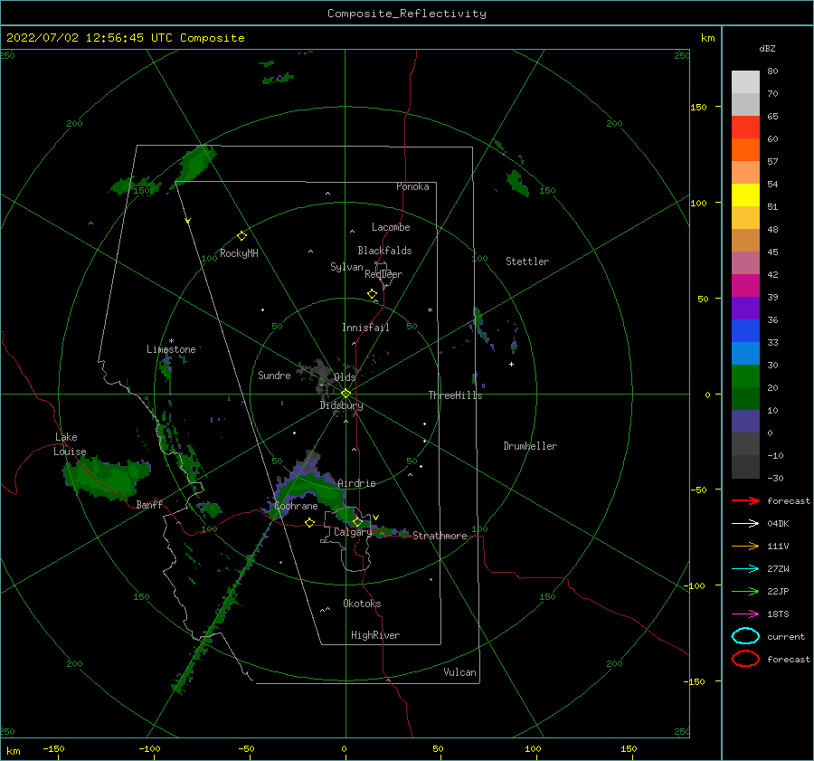Click the Stettler label
This screenshot has height=761, width=814.
pos(527,262)
